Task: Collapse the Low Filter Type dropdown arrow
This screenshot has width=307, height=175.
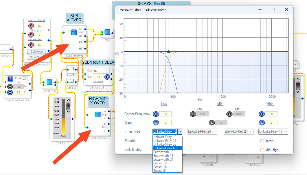Action: tap(179, 132)
